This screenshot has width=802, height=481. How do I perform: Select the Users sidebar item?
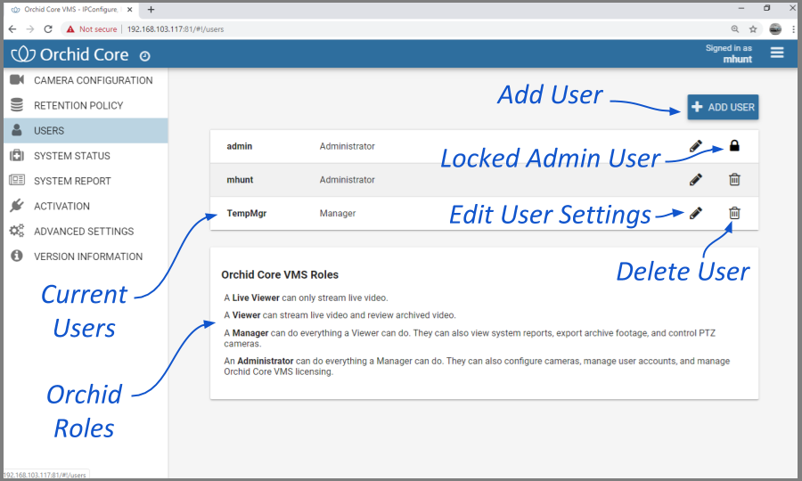pos(86,130)
